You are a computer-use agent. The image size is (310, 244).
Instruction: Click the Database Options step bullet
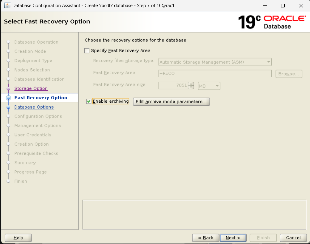[x=8, y=107]
